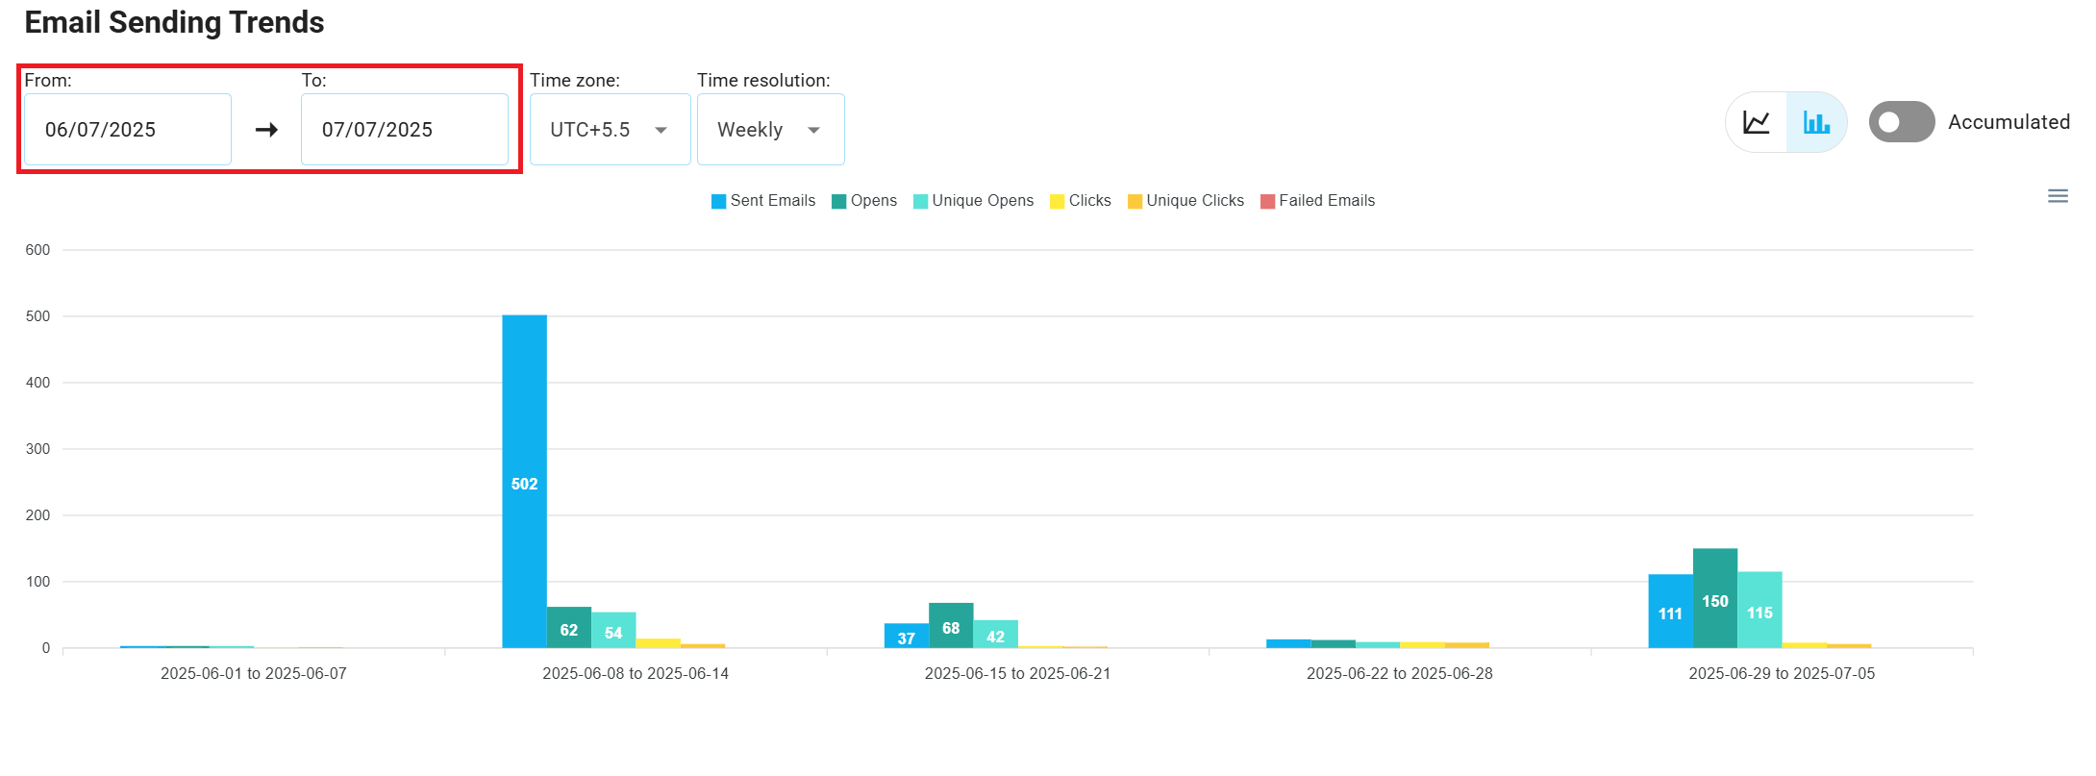Viewport: 2096px width, 776px height.
Task: Expand the Time resolution Weekly dropdown
Action: pos(770,130)
